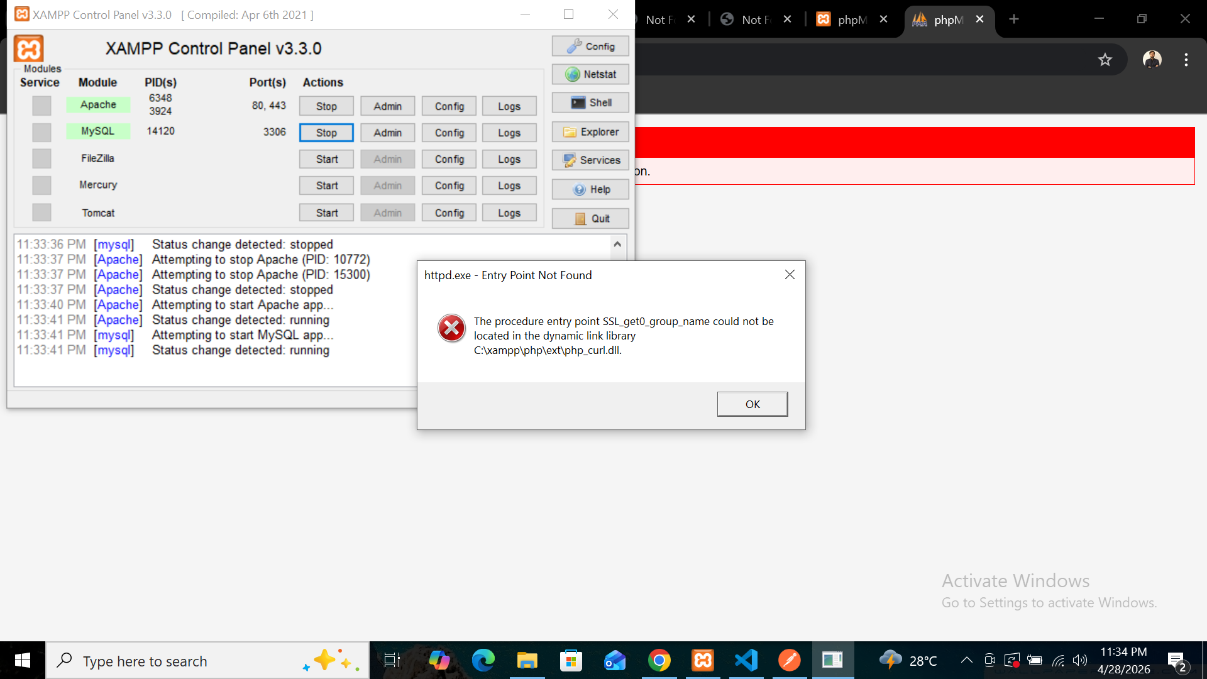Open Mercury Logs menu
The height and width of the screenshot is (679, 1207).
click(x=509, y=185)
